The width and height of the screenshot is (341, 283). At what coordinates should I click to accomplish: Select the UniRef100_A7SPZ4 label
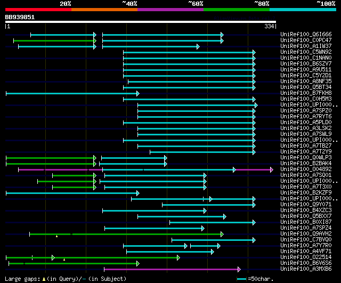(306, 228)
